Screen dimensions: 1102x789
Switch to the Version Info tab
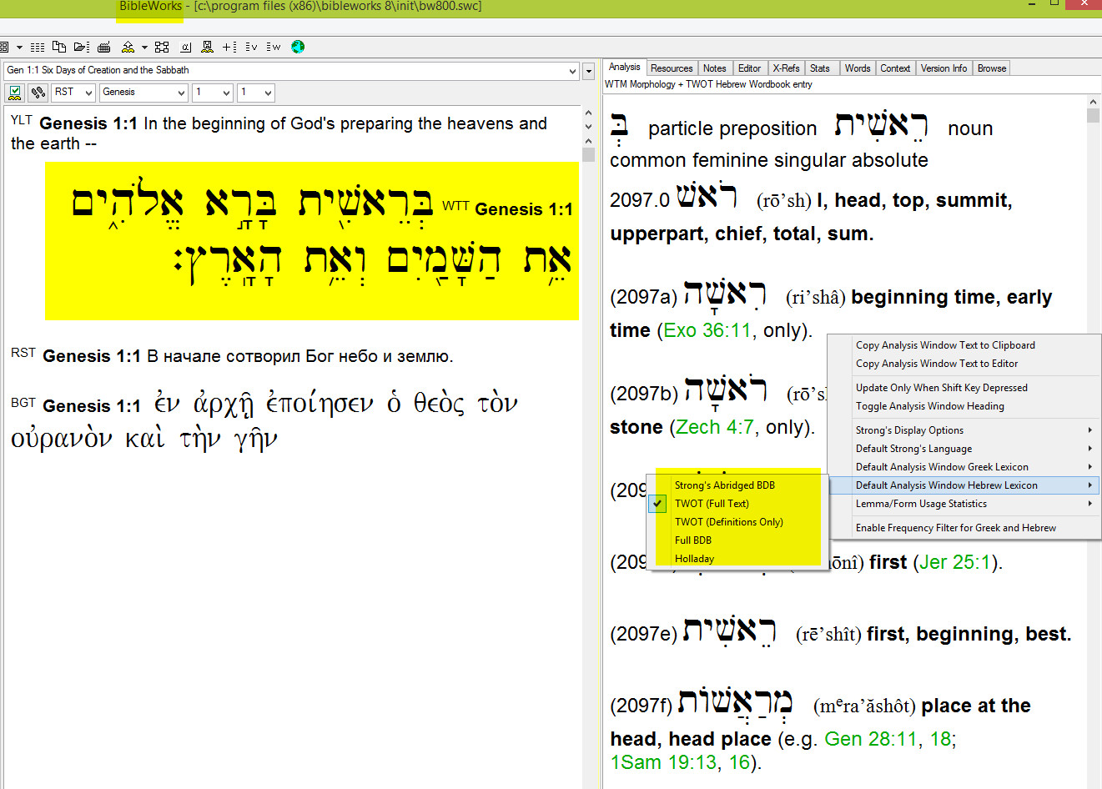click(943, 68)
